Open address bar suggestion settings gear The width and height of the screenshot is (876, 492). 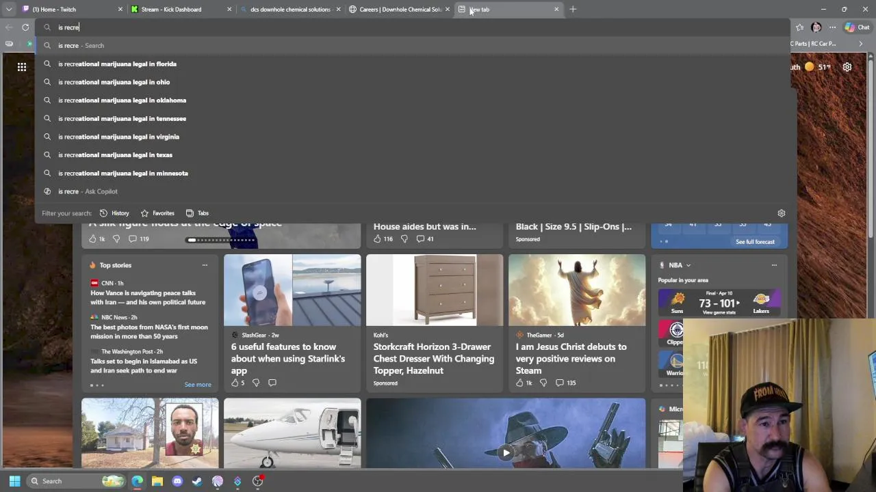(x=782, y=213)
